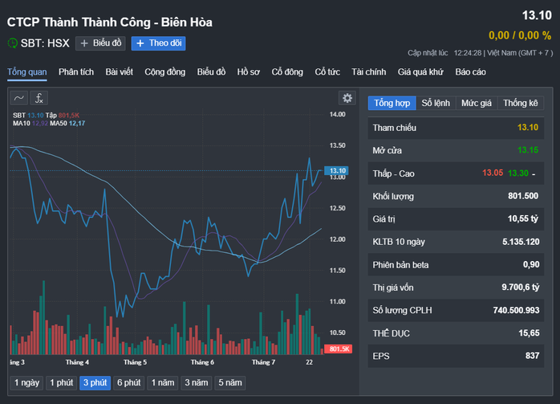The image size is (560, 404).
Task: Click the Tháng 7 x-axis label
Action: coord(264,362)
